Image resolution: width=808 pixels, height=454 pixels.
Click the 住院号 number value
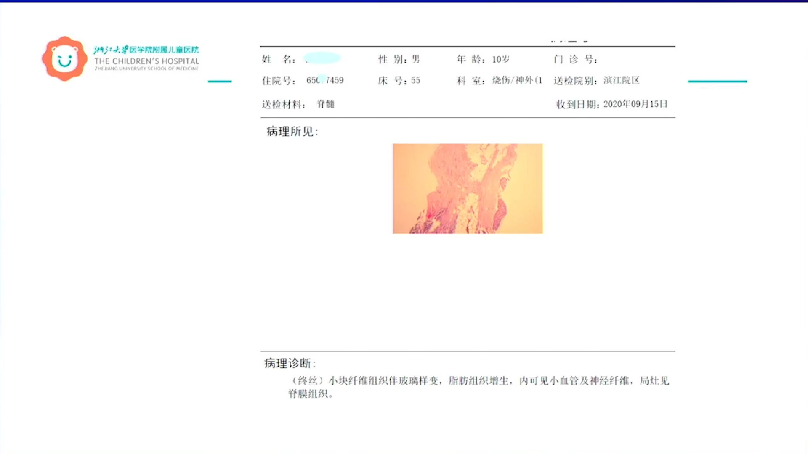[325, 80]
